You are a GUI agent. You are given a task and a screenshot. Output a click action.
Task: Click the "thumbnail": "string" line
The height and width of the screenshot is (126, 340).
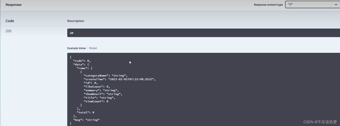[x=103, y=94]
